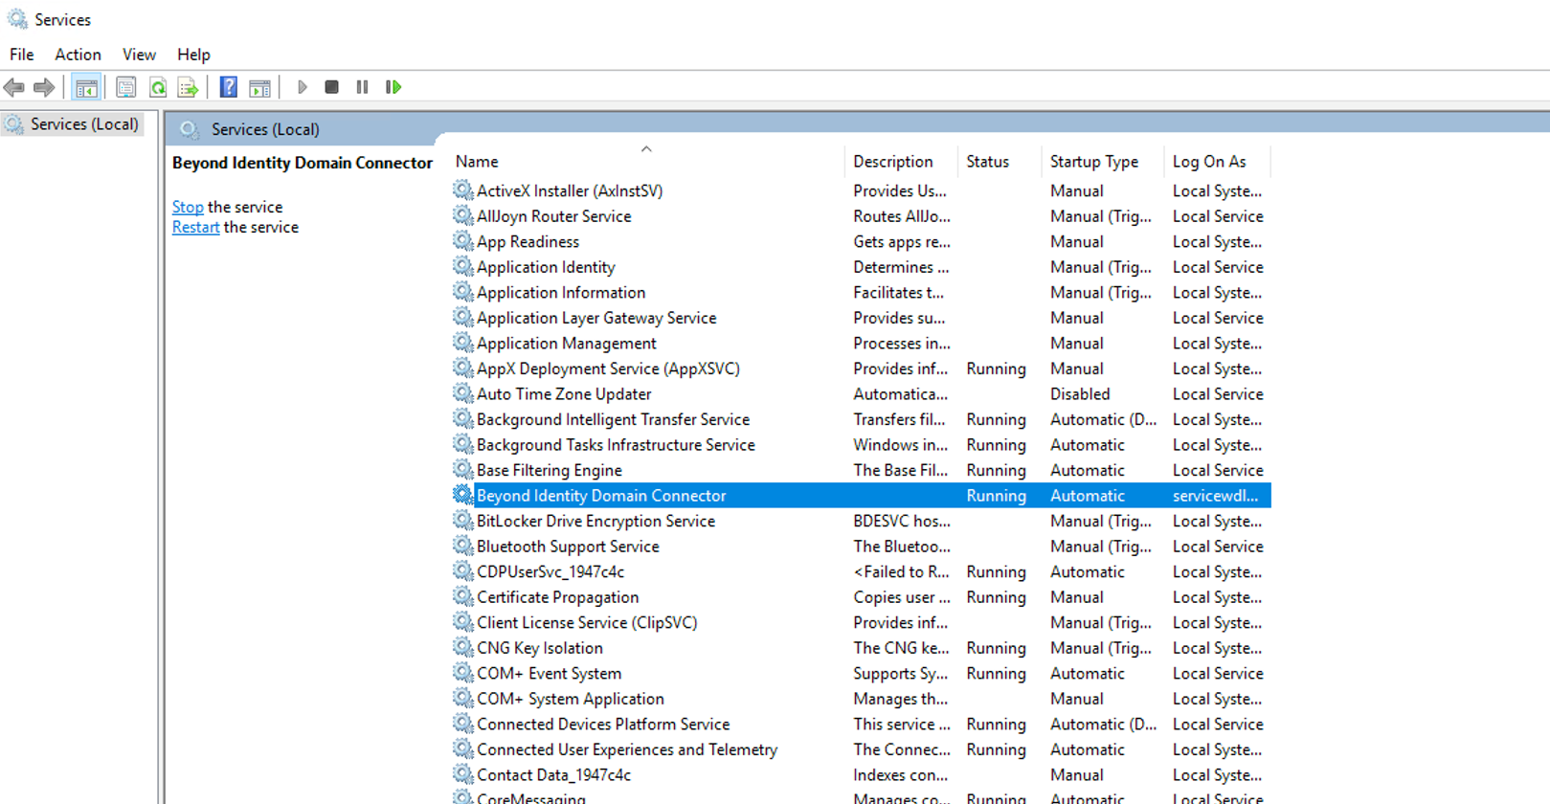Open the View menu

tap(139, 55)
